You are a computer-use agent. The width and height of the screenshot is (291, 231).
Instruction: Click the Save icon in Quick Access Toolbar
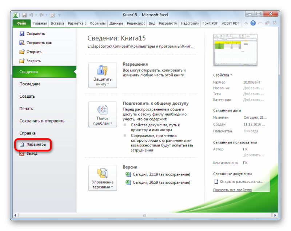coord(24,15)
